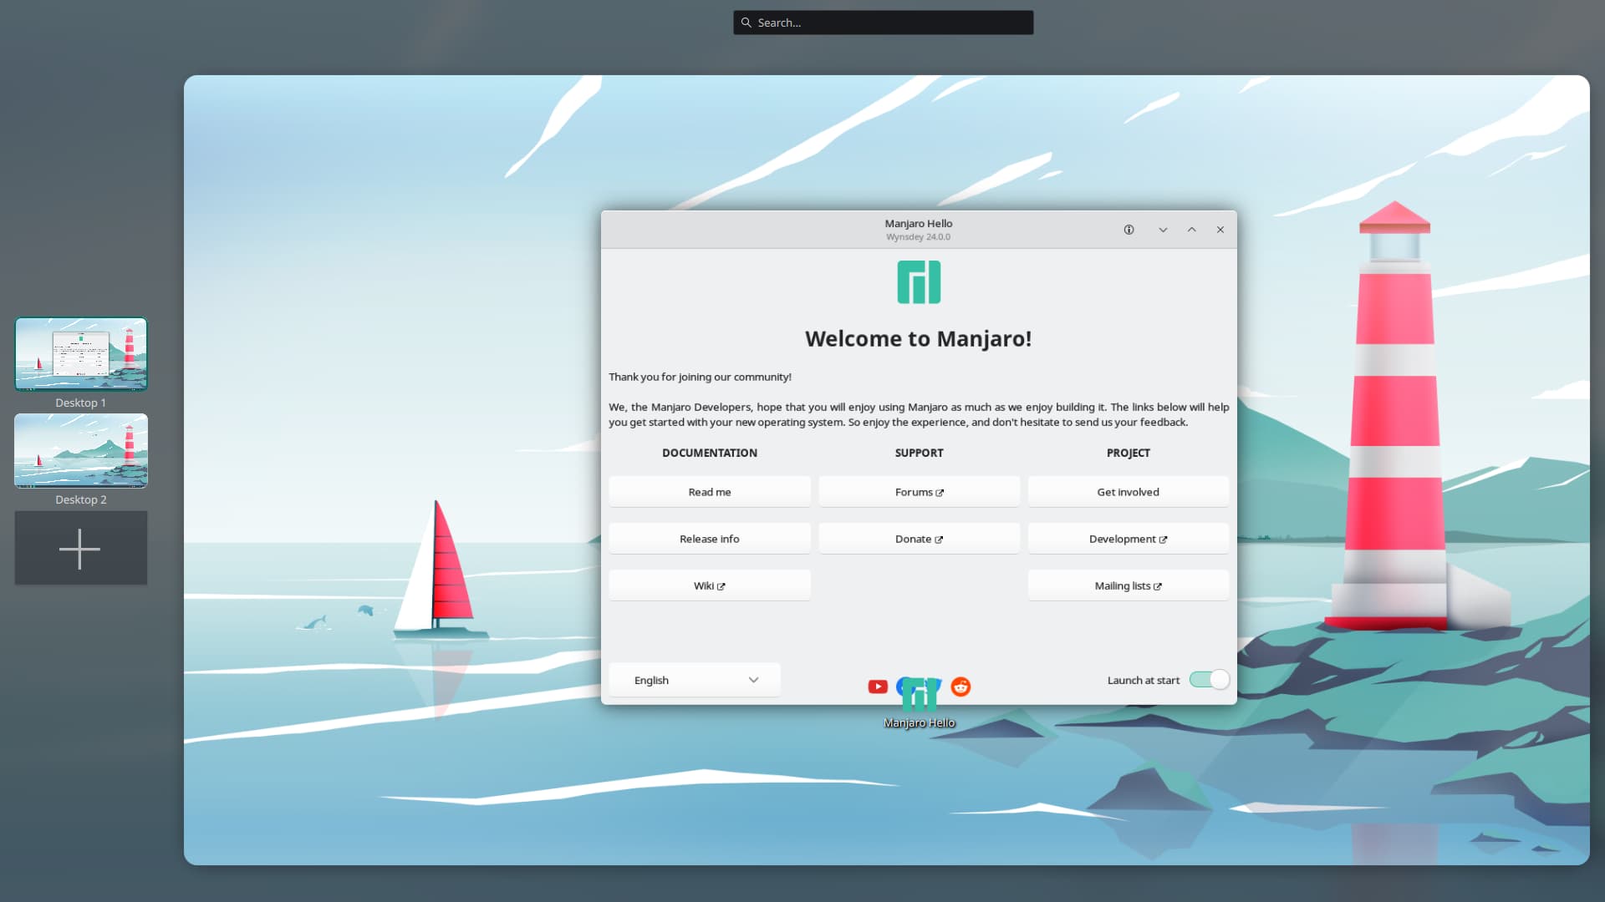
Task: Click the SUPPORT column header
Action: pyautogui.click(x=919, y=453)
